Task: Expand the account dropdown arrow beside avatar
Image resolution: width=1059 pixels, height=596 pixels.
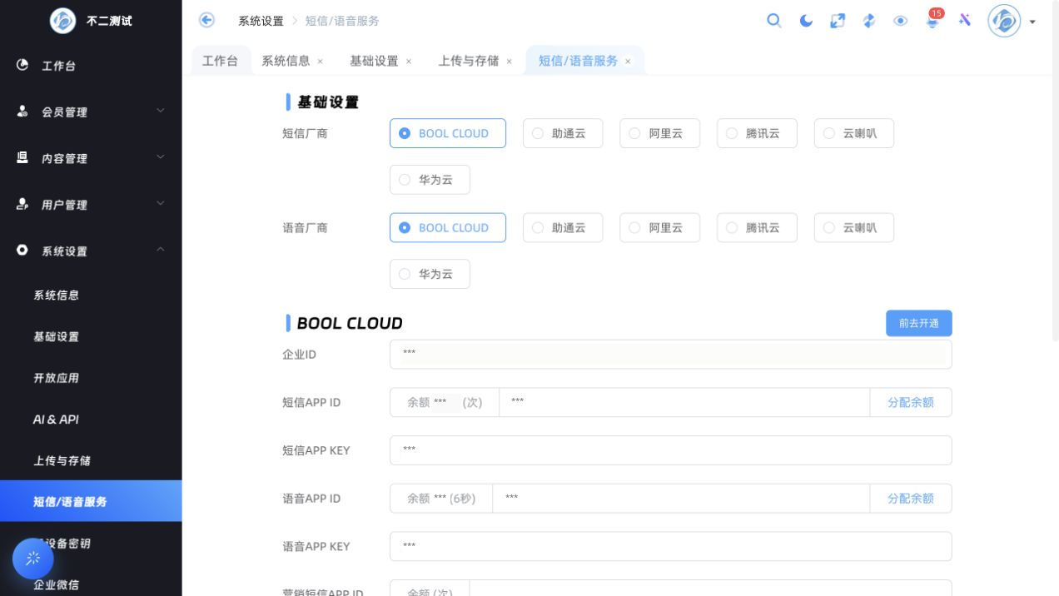Action: click(1032, 22)
